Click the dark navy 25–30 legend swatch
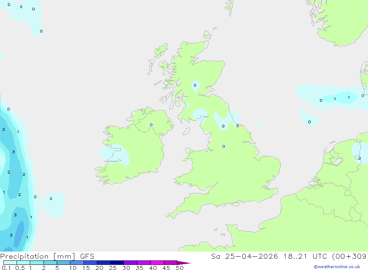 [x=117, y=263]
